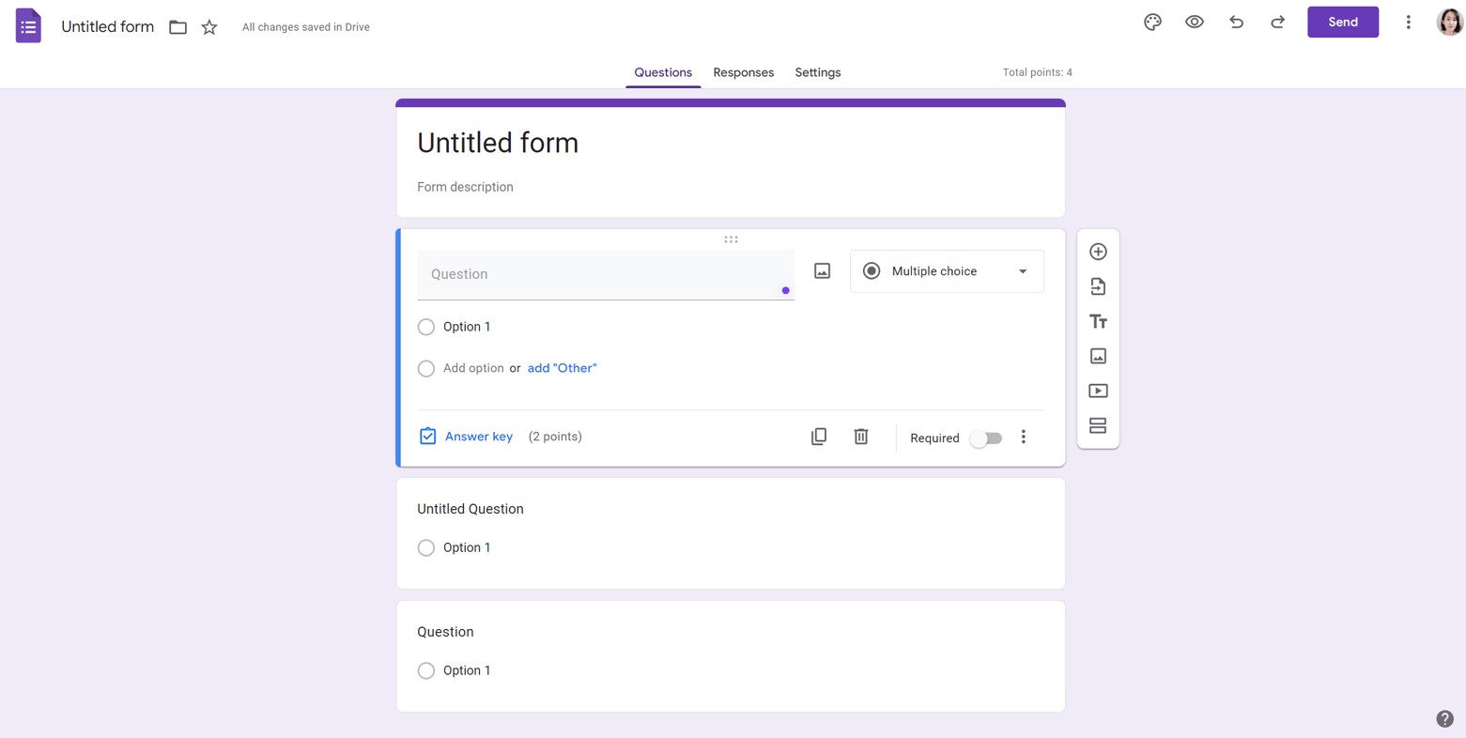Screen dimensions: 1466x738
Task: Toggle the Required switch
Action: [986, 438]
